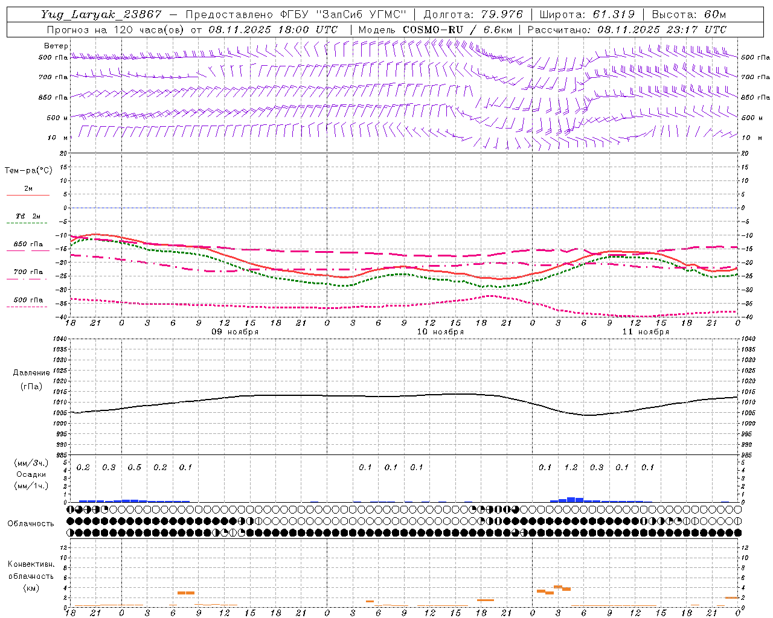
Task: Click the station title Yug_Laryak_23867
Action: click(101, 14)
